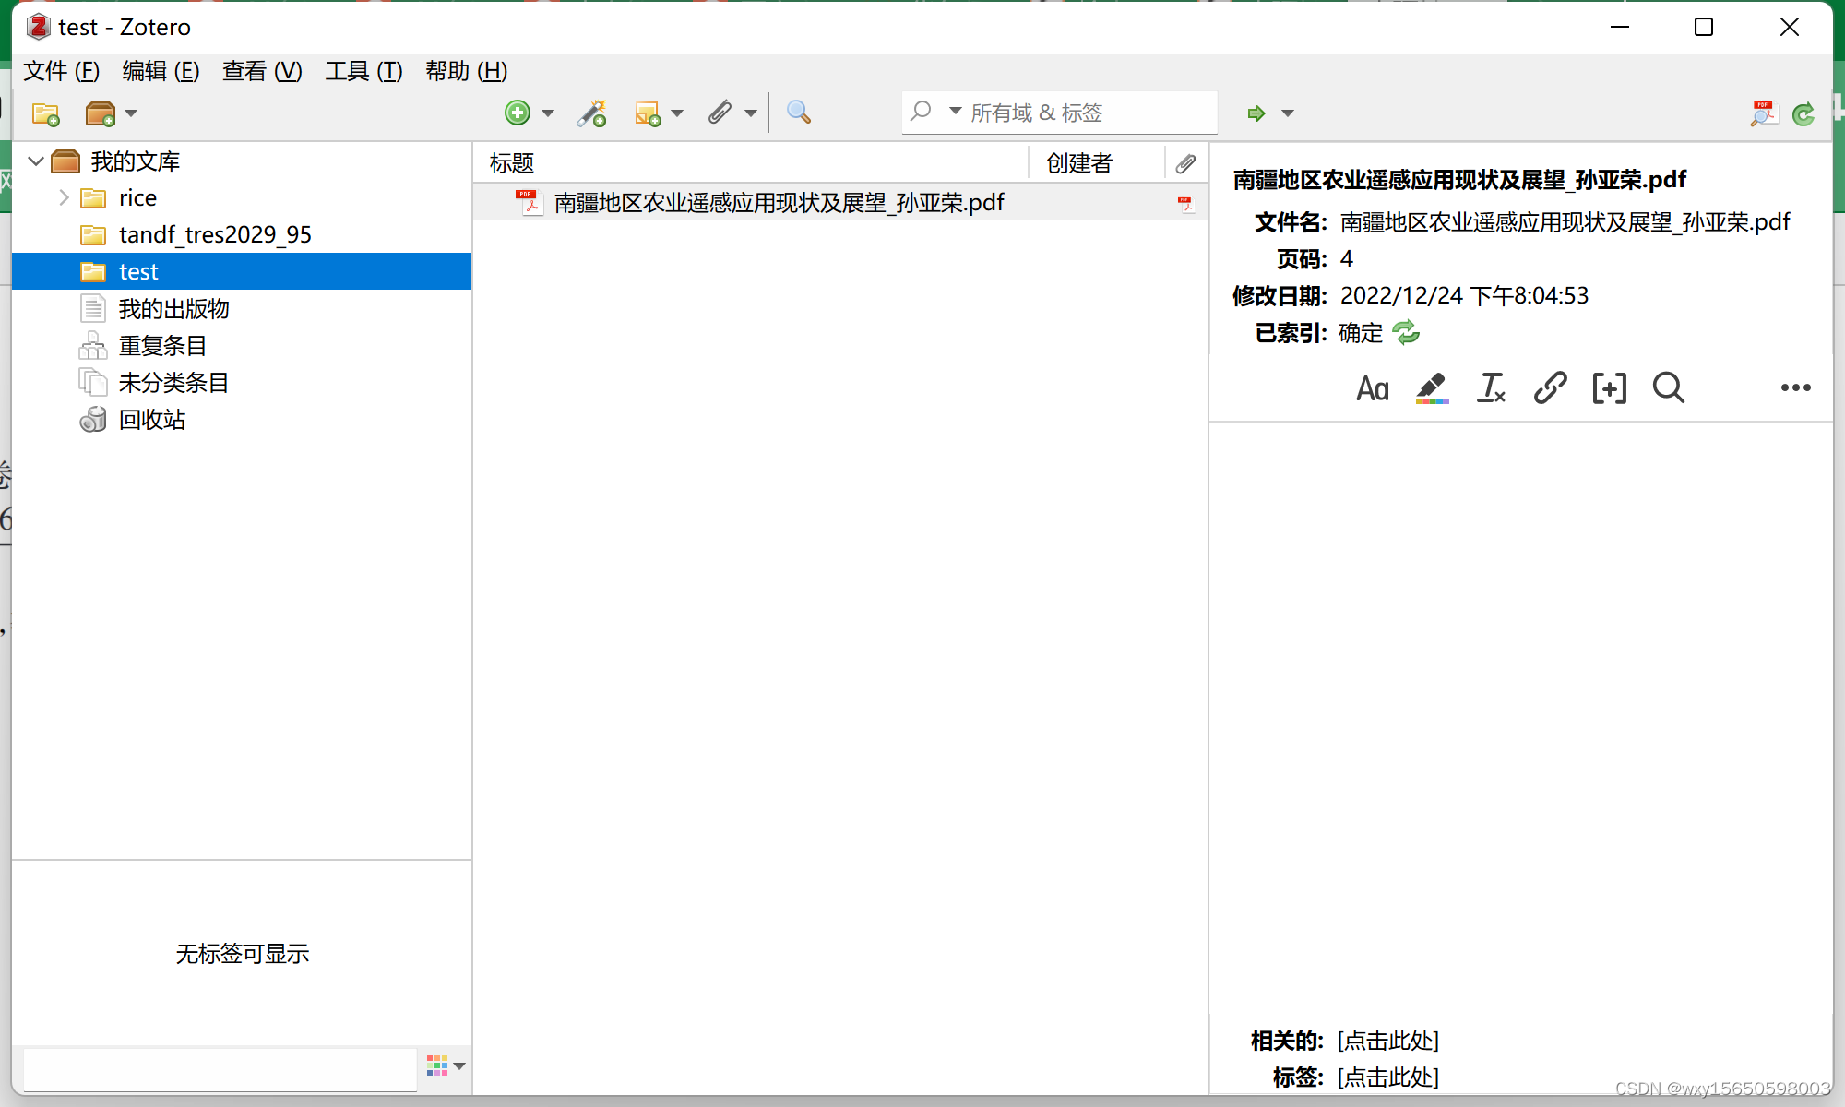The width and height of the screenshot is (1845, 1107).
Task: Click the insert citation bracket icon
Action: (1609, 388)
